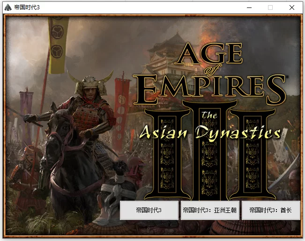Minimize the 帝国时代3 launcher window
Screen dimensions: 305x241
249,7
